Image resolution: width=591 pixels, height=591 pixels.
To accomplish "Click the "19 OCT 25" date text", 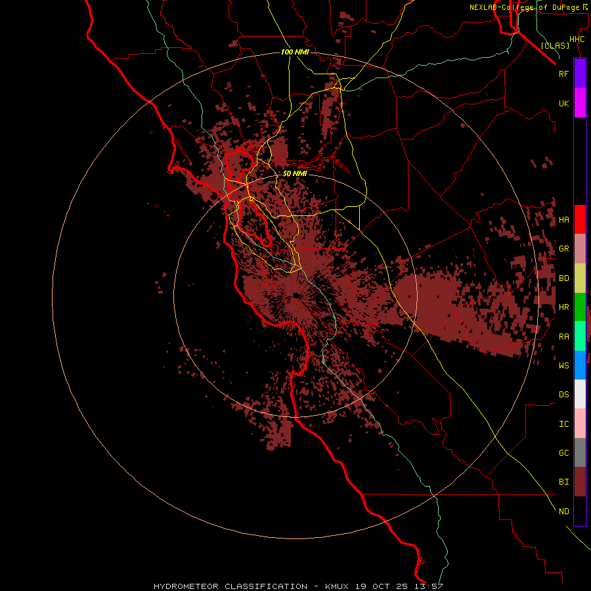I will (x=382, y=586).
